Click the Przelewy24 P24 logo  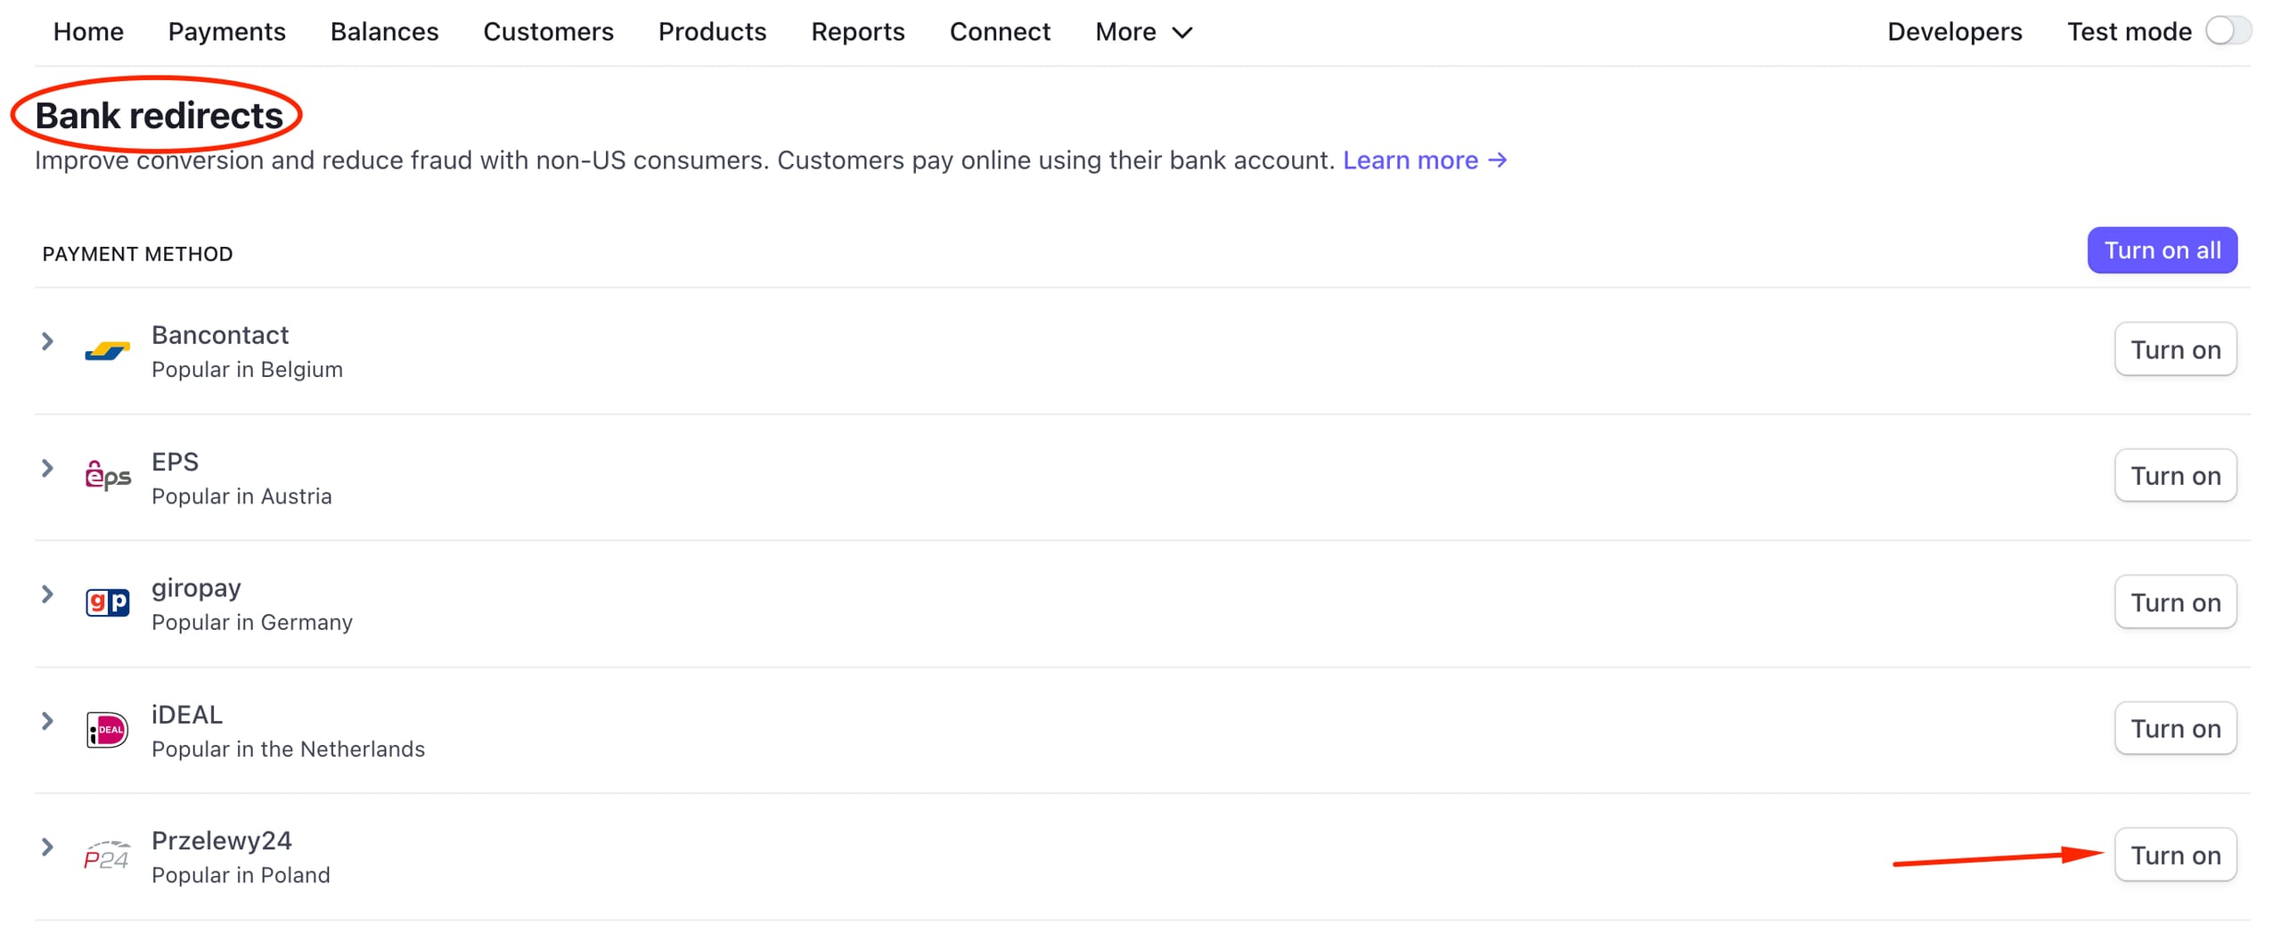coord(105,855)
